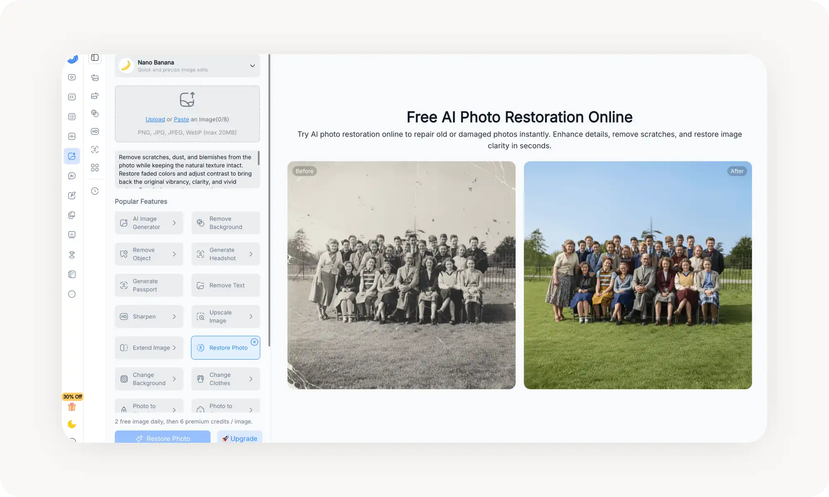Select the audio waveform tool icon
The image size is (829, 497).
click(72, 135)
